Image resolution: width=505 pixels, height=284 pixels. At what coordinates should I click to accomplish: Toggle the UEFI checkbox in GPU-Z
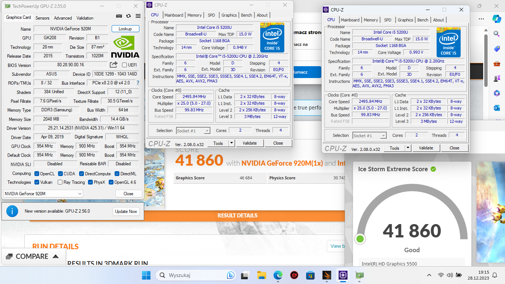[124, 65]
